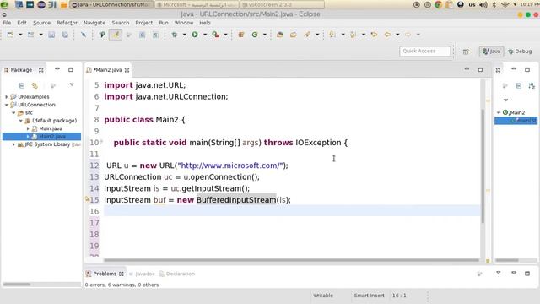Close the Main2.java editor tab

[x=127, y=70]
